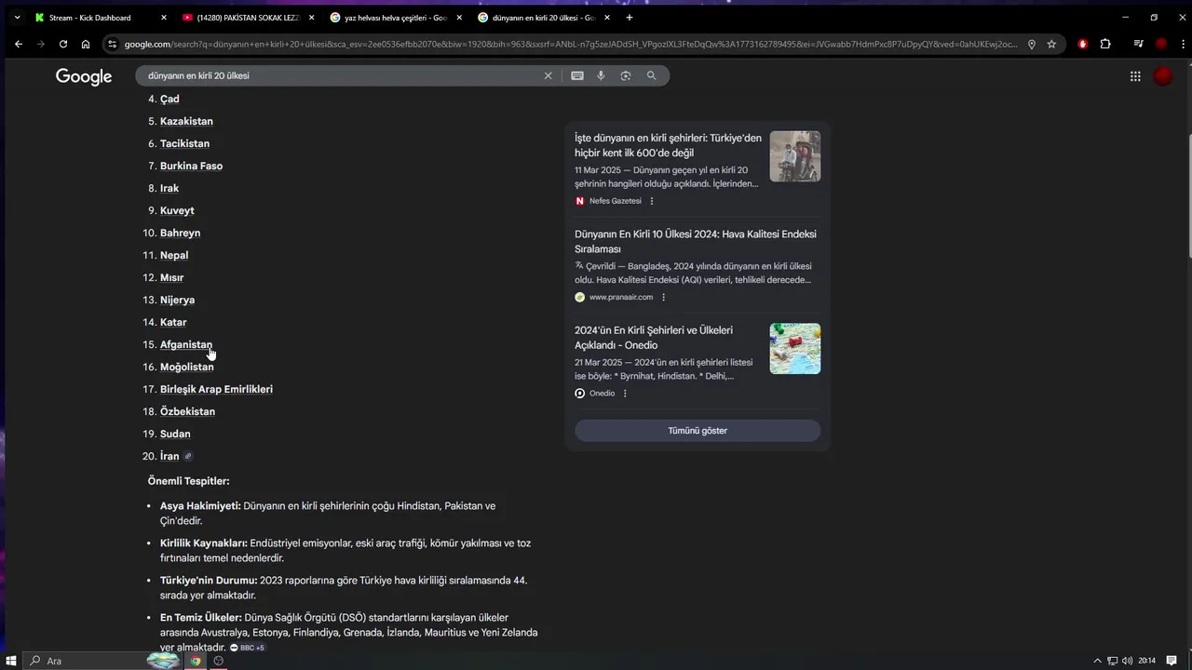Start voice search with the microphone icon
1192x670 pixels.
click(x=601, y=75)
